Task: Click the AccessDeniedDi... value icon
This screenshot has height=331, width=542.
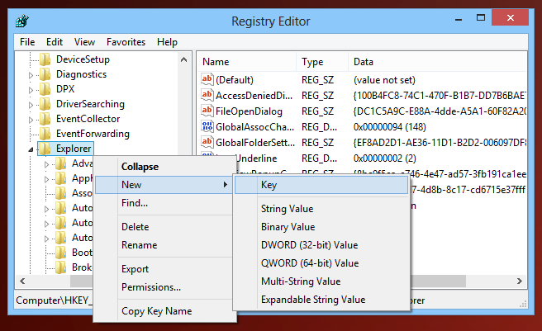Action: 207,95
